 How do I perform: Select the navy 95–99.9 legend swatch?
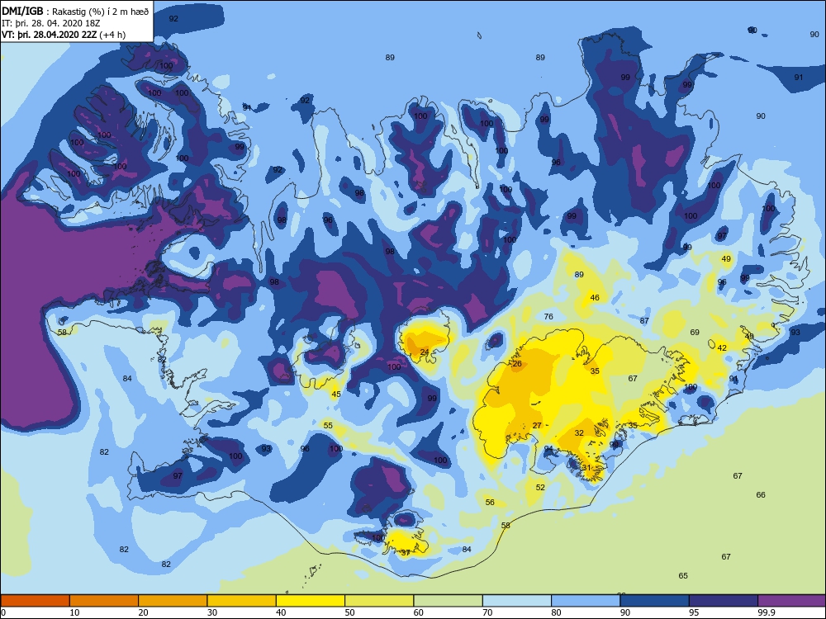coord(724,601)
